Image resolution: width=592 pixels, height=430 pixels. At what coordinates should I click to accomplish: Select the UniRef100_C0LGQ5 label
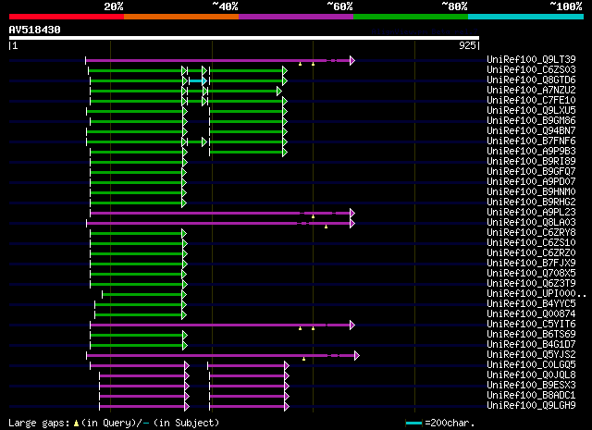pyautogui.click(x=531, y=365)
